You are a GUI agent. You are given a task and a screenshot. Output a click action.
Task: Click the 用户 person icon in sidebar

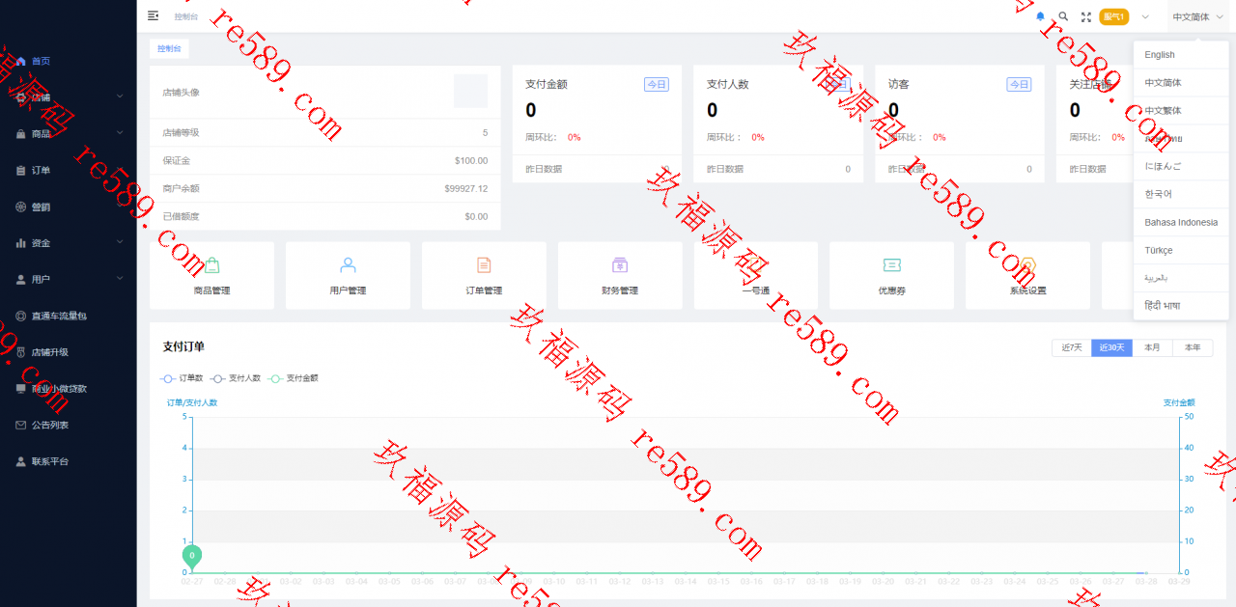point(21,280)
